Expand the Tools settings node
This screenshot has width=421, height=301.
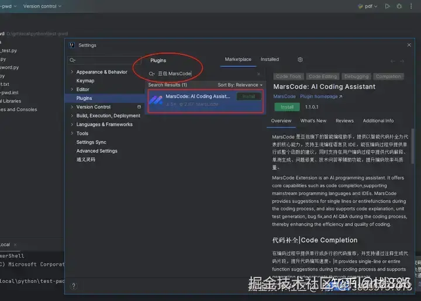[x=72, y=133]
